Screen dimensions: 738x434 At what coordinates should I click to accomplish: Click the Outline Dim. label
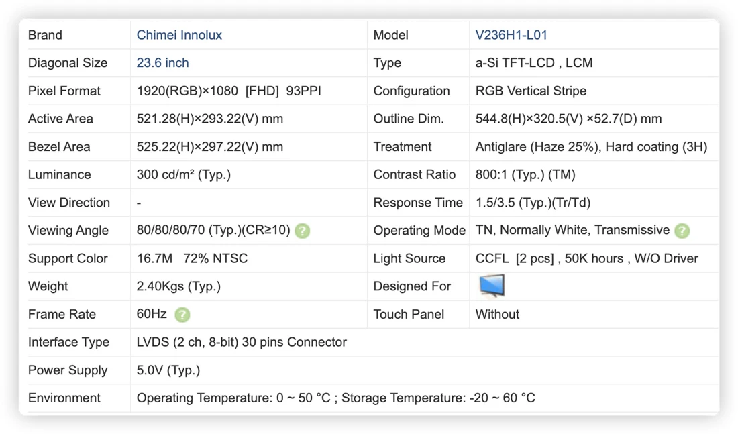[409, 119]
